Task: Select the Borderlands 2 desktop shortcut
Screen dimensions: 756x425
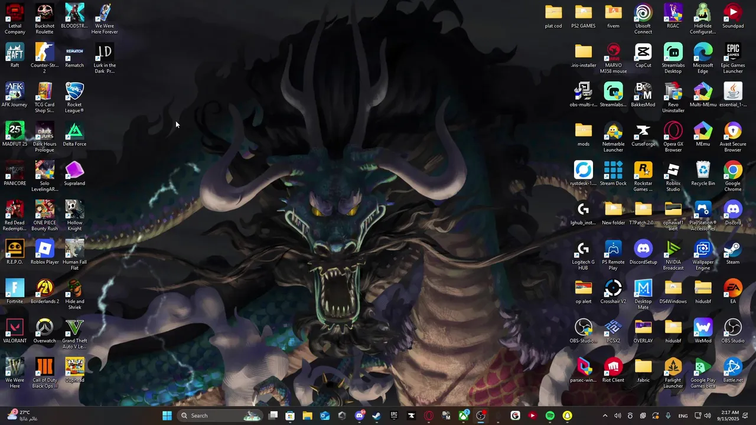Action: tap(44, 292)
